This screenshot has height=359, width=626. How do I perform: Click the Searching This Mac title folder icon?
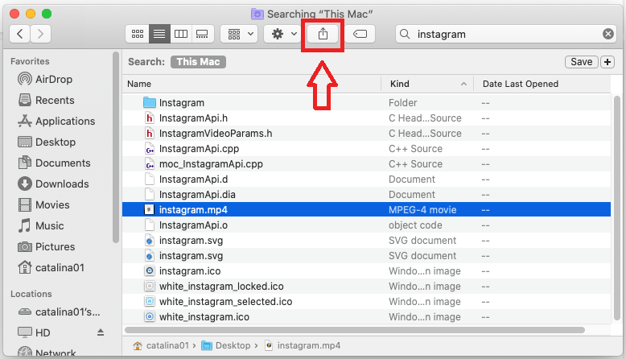[257, 14]
